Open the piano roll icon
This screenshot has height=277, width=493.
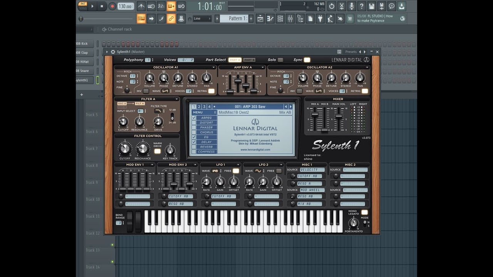coord(270,18)
